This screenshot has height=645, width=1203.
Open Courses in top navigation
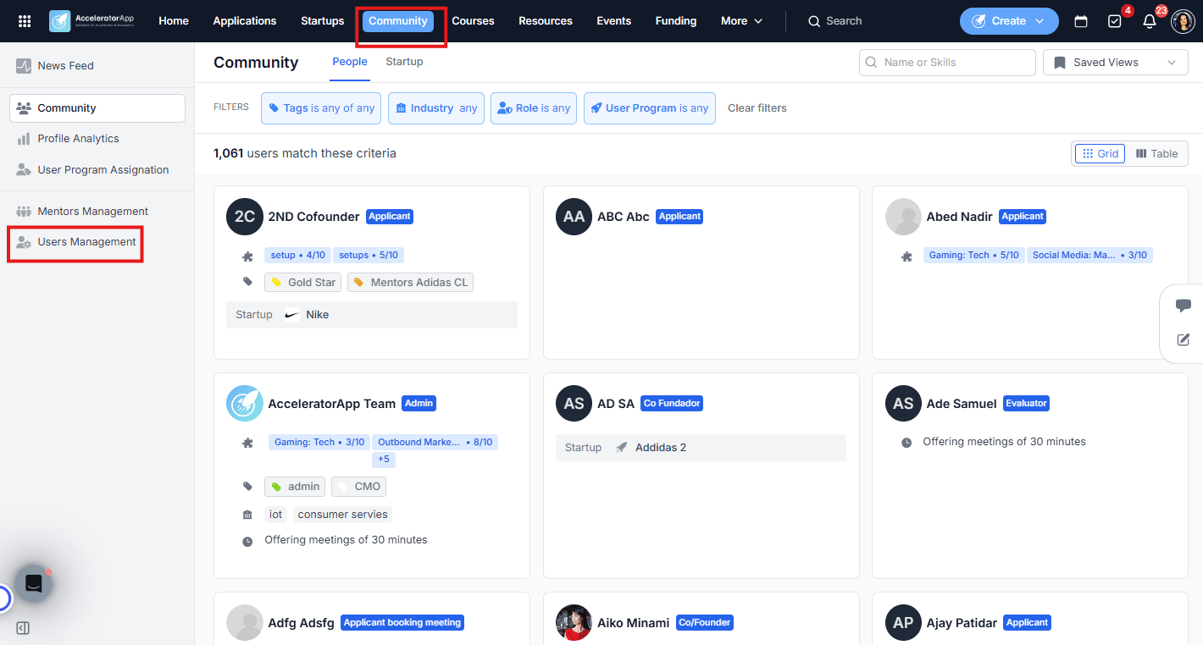click(473, 21)
